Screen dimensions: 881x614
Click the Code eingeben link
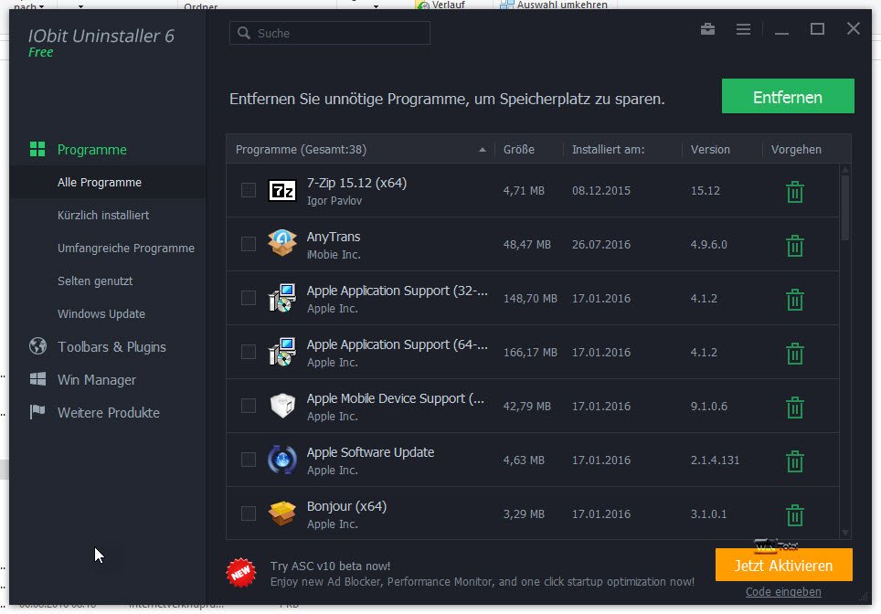point(783,591)
